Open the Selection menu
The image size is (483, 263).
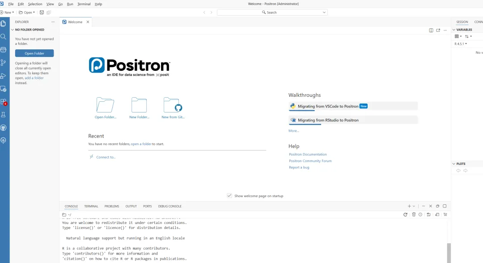pyautogui.click(x=35, y=4)
